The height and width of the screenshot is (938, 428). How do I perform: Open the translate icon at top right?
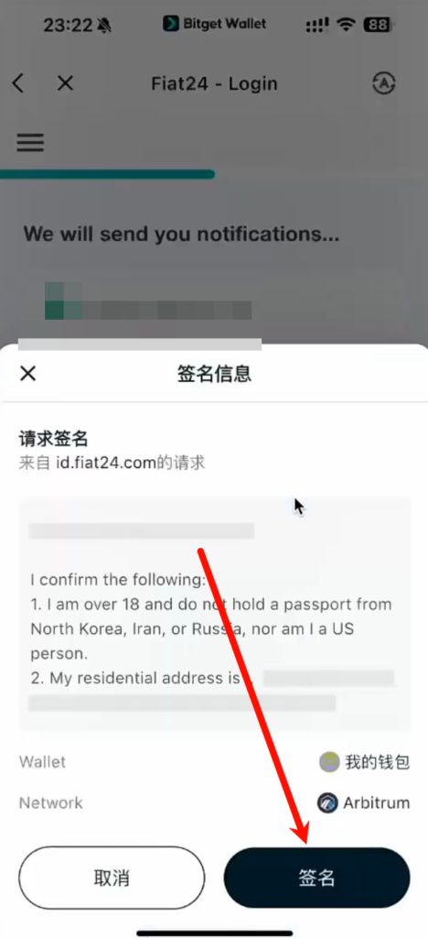[384, 83]
